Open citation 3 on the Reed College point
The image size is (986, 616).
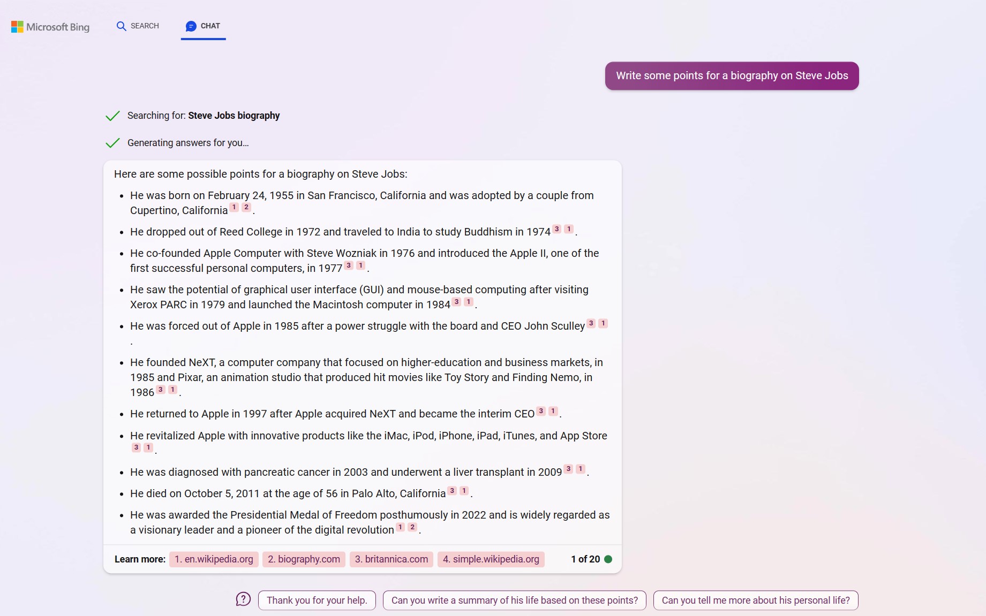[557, 229]
